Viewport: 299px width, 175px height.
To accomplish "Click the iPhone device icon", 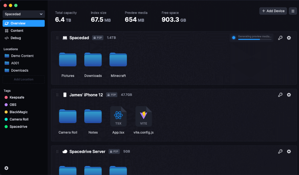I will click(65, 95).
